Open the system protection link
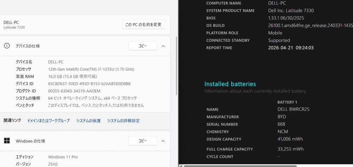 point(88,121)
